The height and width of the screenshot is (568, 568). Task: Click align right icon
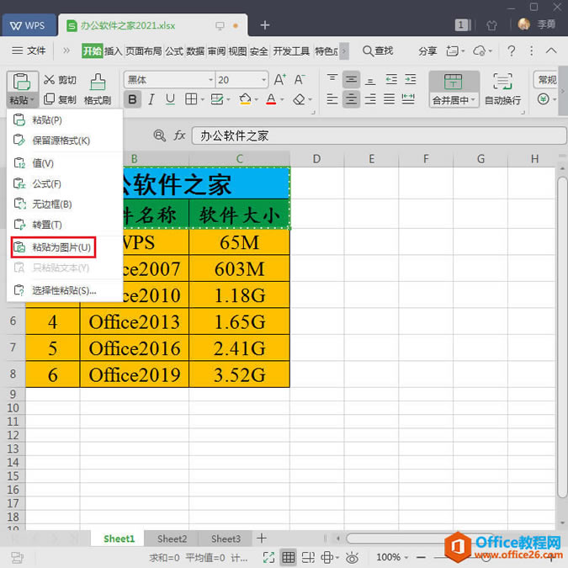370,99
